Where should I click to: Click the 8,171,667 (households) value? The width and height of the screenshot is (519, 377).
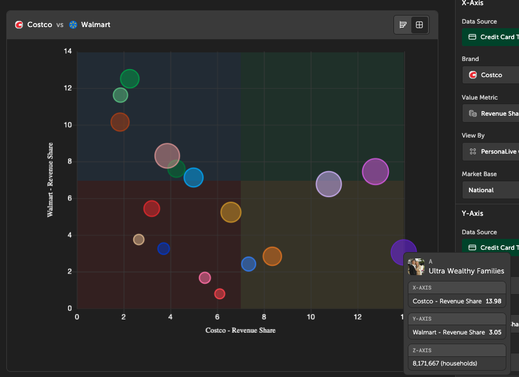(x=445, y=363)
